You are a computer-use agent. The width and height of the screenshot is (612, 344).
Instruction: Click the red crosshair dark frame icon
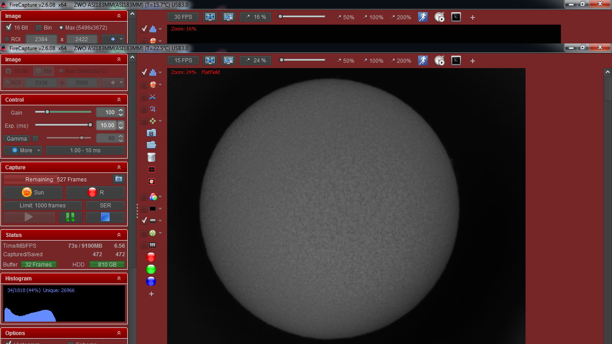pos(151,170)
